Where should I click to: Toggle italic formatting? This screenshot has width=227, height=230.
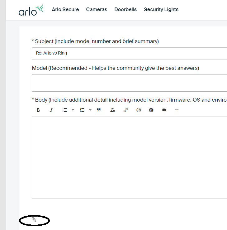click(51, 110)
